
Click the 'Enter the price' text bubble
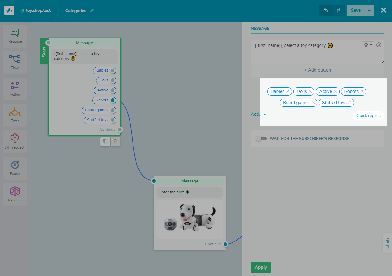tap(190, 192)
